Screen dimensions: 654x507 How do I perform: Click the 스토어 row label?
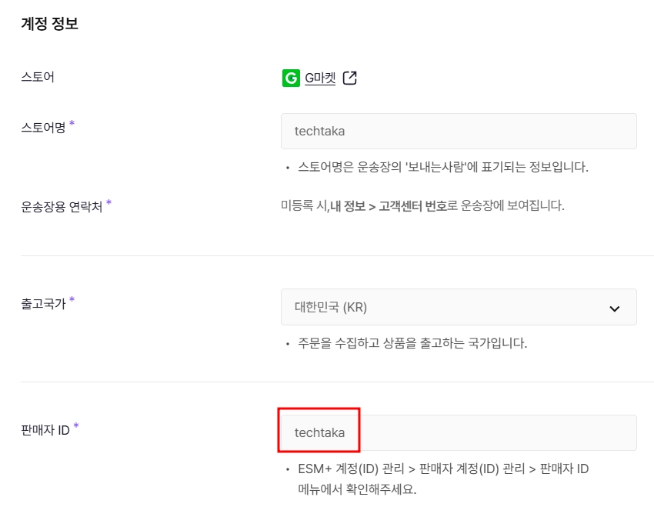38,77
